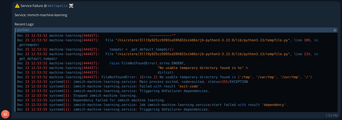Click the '_get_default_tempdir' wrapped log line
The height and width of the screenshot is (120, 342).
37,59
